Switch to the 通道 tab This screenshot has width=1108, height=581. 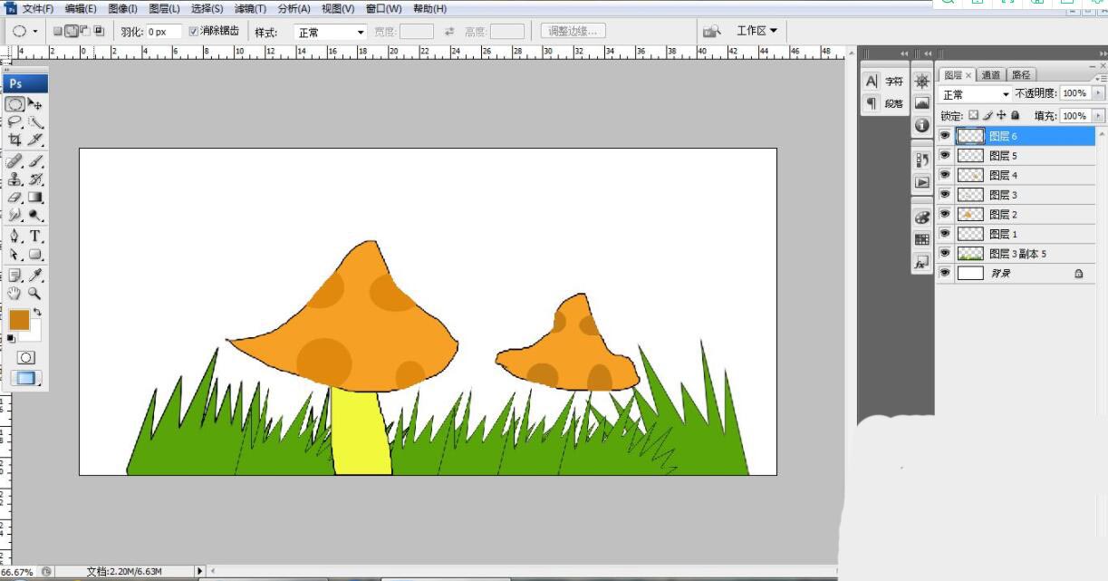point(991,75)
